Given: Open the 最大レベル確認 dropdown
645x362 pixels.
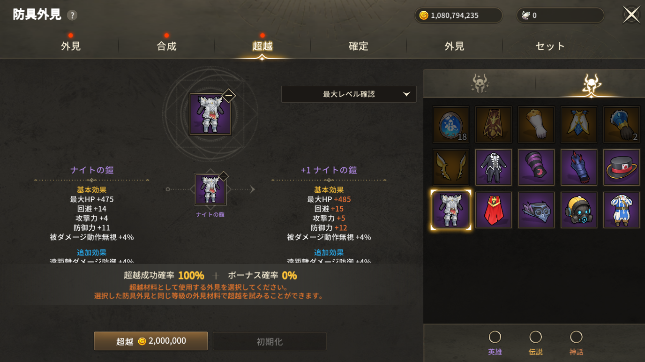Looking at the screenshot, I should coord(349,94).
